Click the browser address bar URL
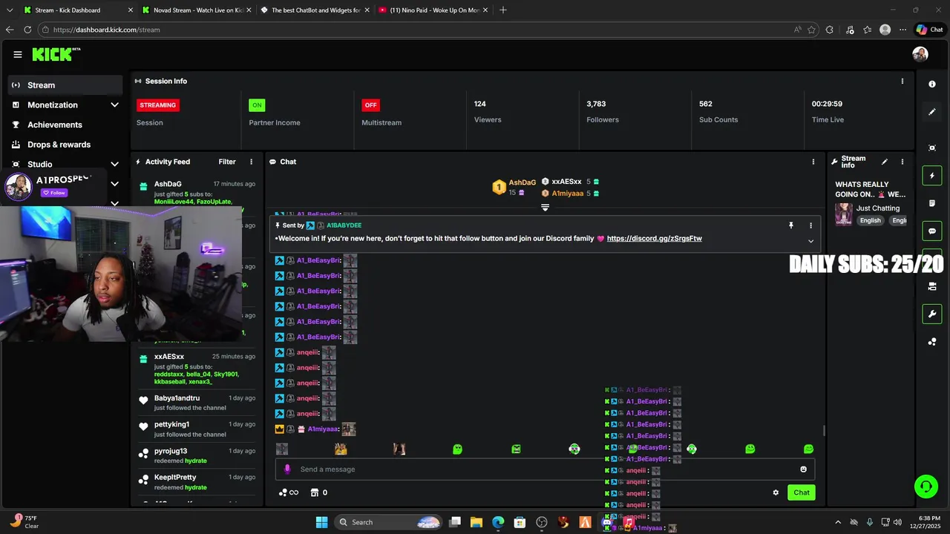 coord(106,30)
